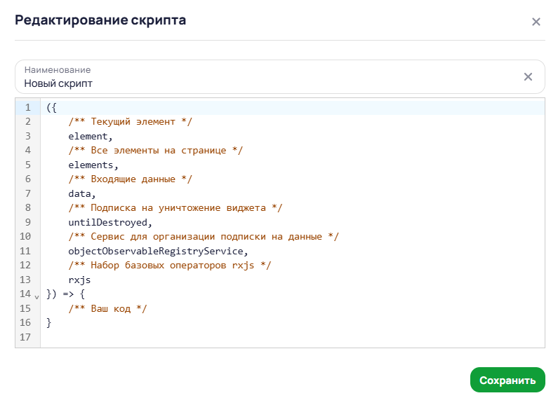Click 'objectObservableRegistryService,' on line 11

tap(159, 251)
